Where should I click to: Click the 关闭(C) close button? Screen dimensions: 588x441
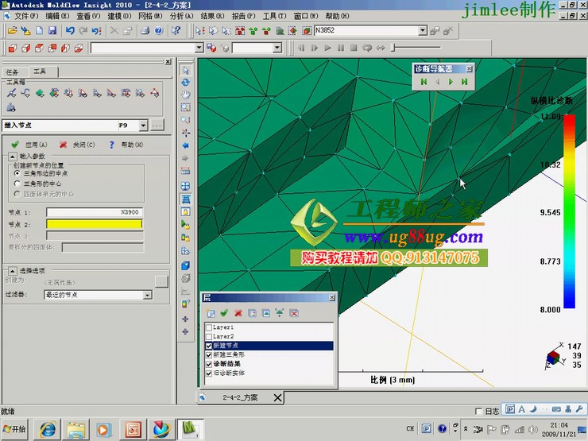point(77,145)
